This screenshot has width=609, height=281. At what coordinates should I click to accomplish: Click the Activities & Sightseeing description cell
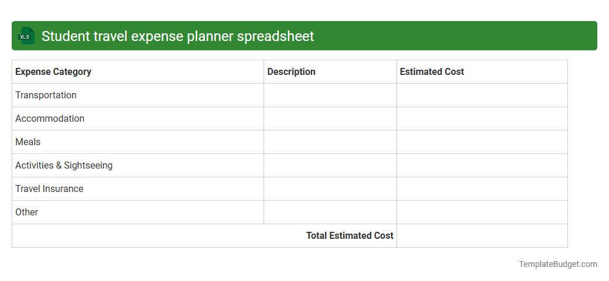coord(330,165)
